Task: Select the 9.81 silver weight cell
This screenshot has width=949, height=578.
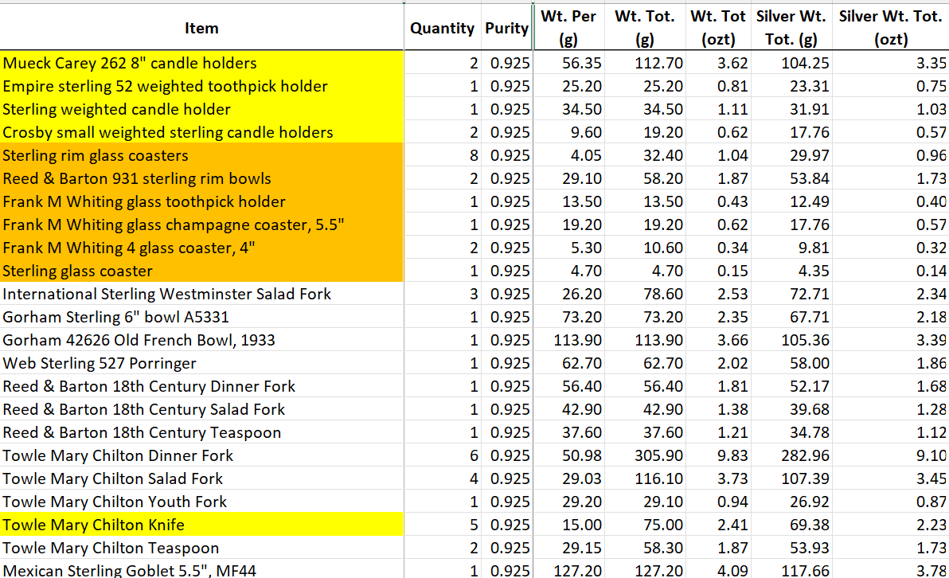Action: 791,248
